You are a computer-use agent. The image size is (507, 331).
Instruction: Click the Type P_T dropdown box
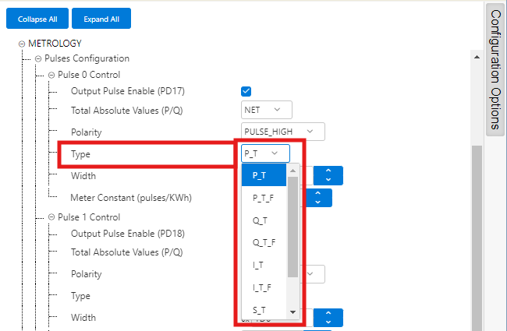click(x=265, y=153)
